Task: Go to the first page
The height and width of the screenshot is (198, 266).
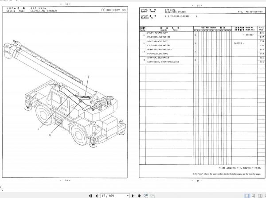Action: click(90, 196)
